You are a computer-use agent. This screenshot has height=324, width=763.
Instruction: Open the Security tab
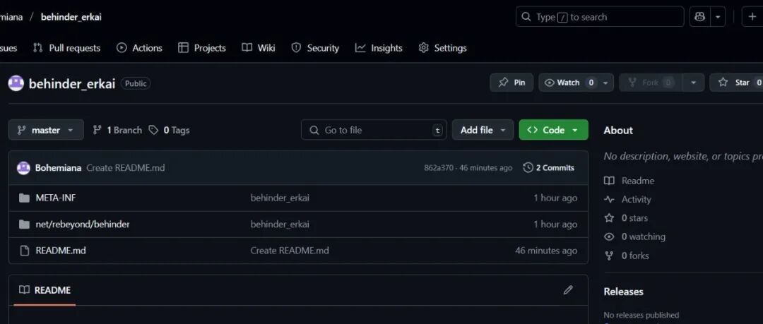tap(315, 48)
